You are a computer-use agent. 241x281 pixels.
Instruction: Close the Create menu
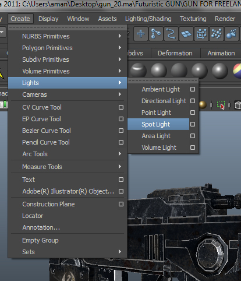(x=20, y=19)
